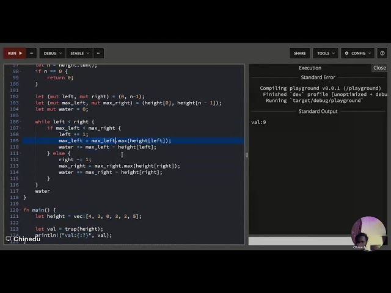This screenshot has height=293, width=391.
Task: Click 'let height = vec![4, 2, 0, 3, 2, 5];' line
Action: point(88,216)
